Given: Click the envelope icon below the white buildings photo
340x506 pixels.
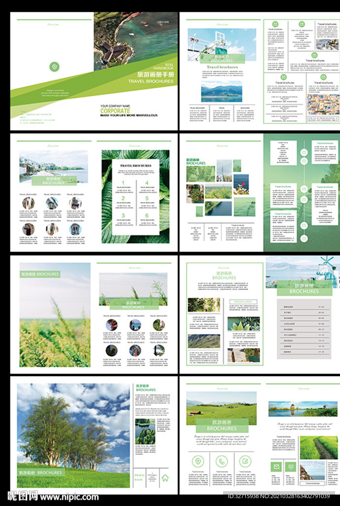Looking at the screenshot, I should 314,55.
